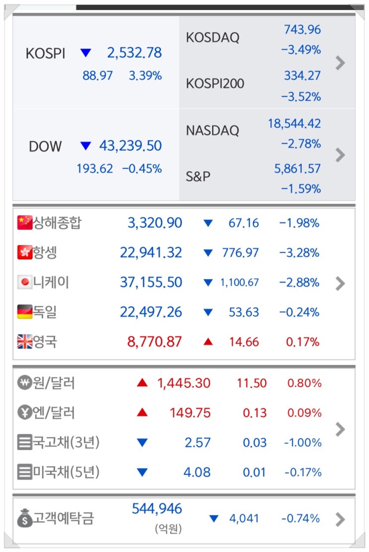Expand the KOSDAQ and KOSPI200 panel chevron

[x=340, y=63]
